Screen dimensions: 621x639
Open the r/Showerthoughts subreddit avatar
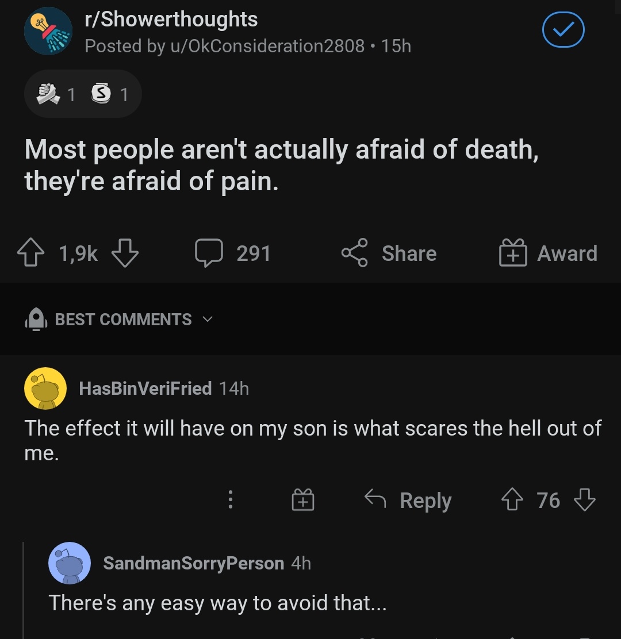click(48, 32)
